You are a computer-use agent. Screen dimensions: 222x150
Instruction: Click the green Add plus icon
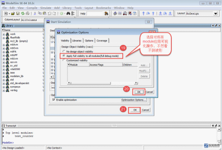coord(61,13)
